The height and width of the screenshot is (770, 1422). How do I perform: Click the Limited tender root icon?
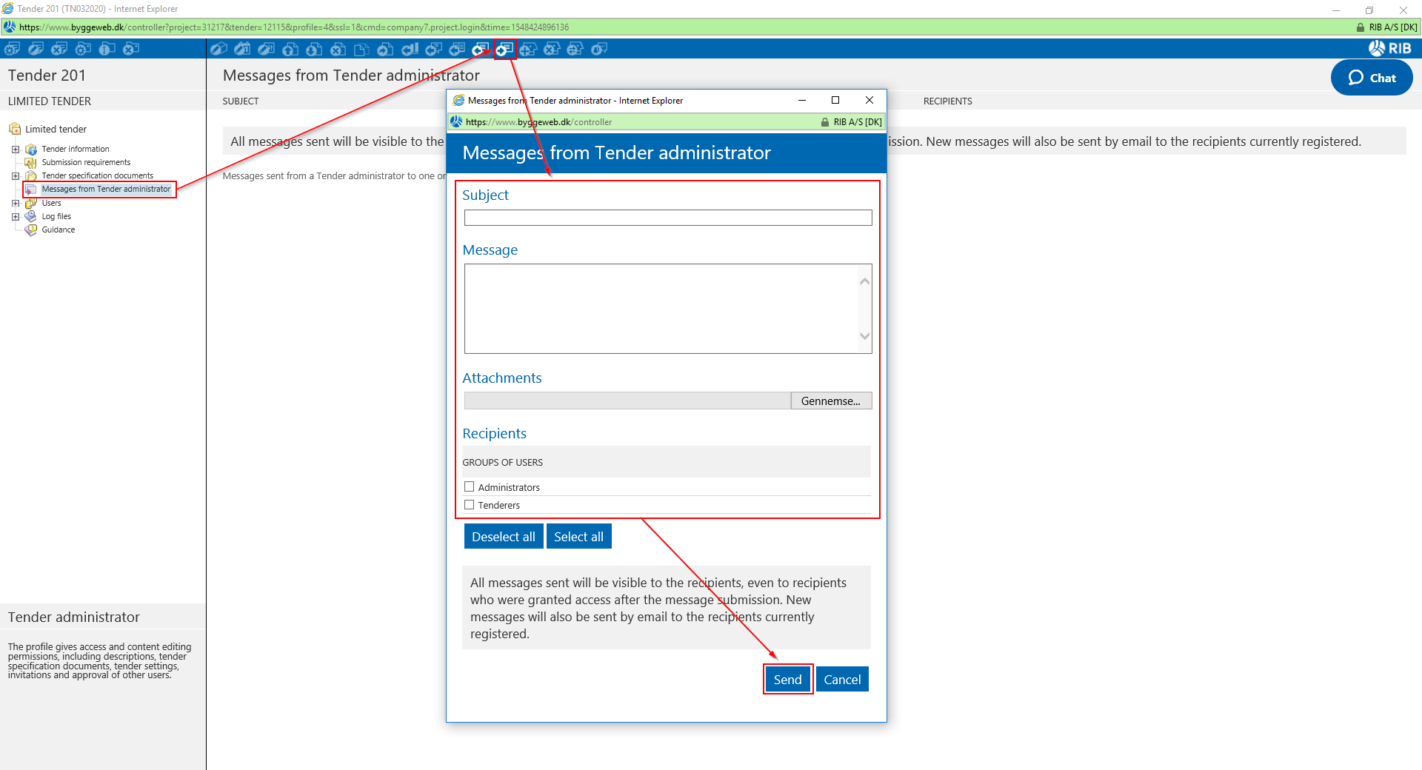(x=15, y=129)
